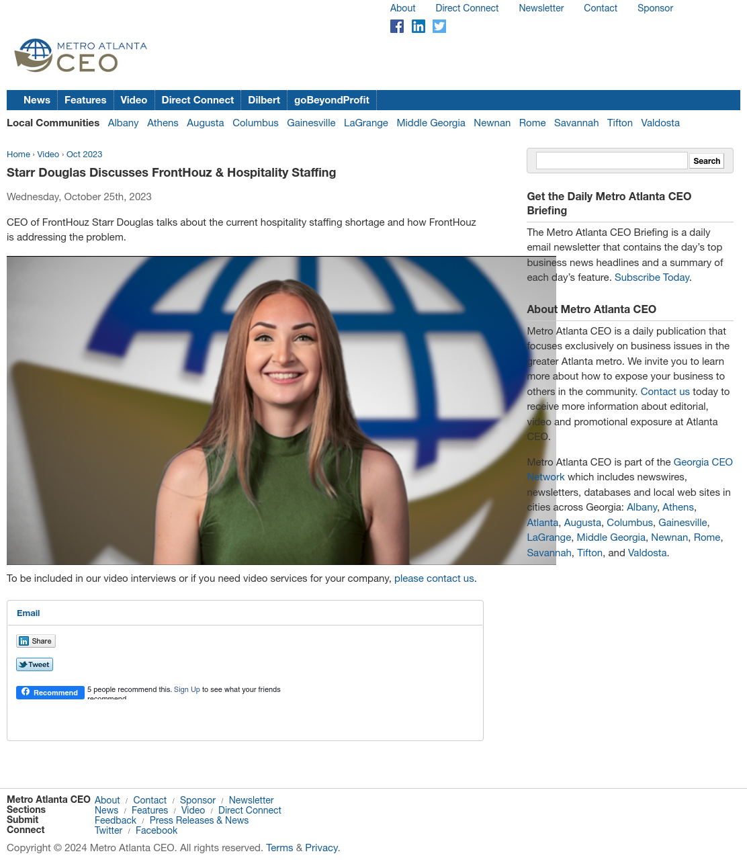The width and height of the screenshot is (747, 868).
Task: Go to Augusta in Local Communities bar
Action: [206, 123]
